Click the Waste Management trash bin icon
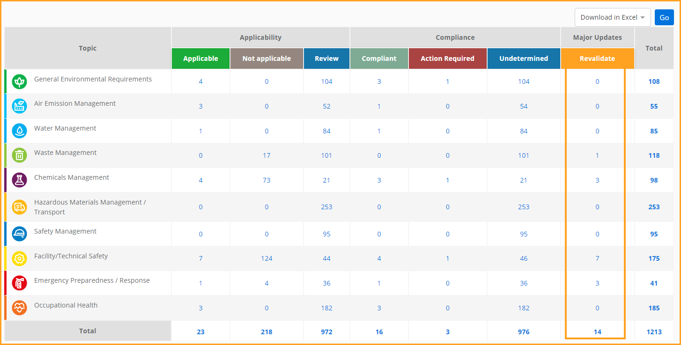Image resolution: width=681 pixels, height=345 pixels. (19, 155)
